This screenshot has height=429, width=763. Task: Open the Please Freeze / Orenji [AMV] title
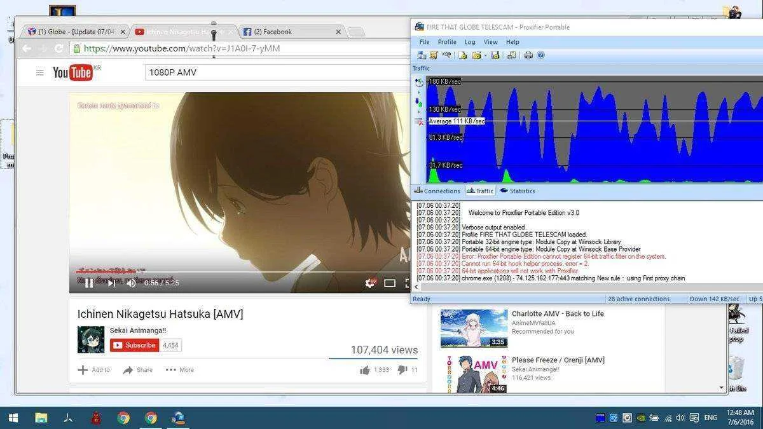[x=558, y=360]
